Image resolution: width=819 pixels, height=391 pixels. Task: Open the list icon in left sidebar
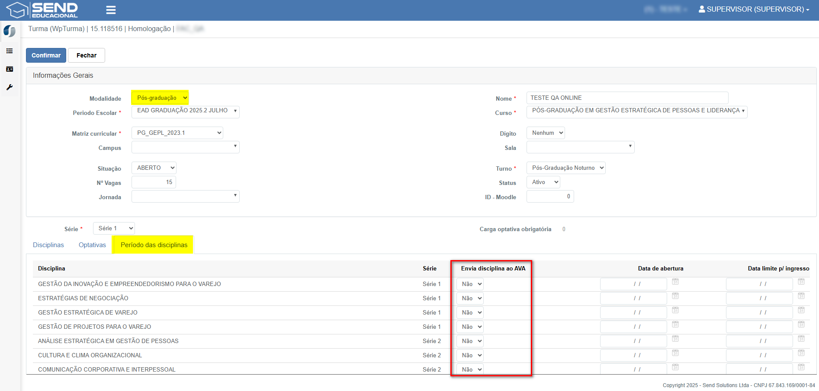click(10, 51)
